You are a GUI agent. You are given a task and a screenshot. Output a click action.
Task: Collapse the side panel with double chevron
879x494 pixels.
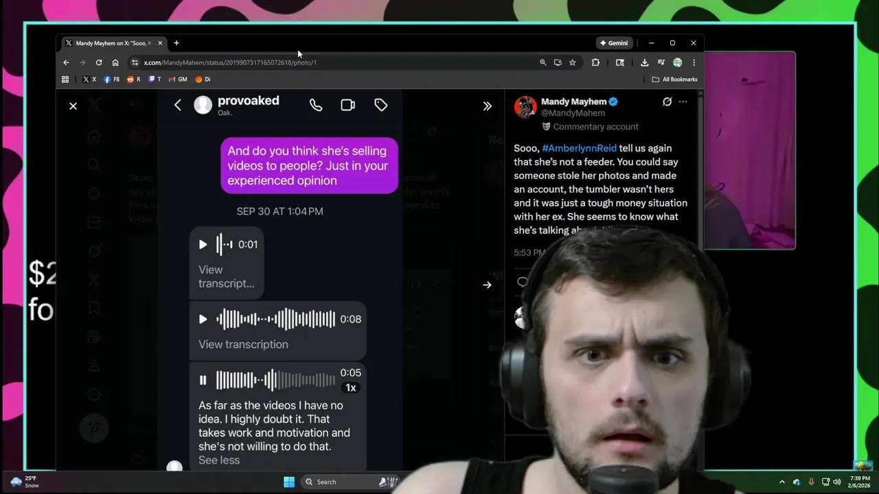tap(487, 106)
